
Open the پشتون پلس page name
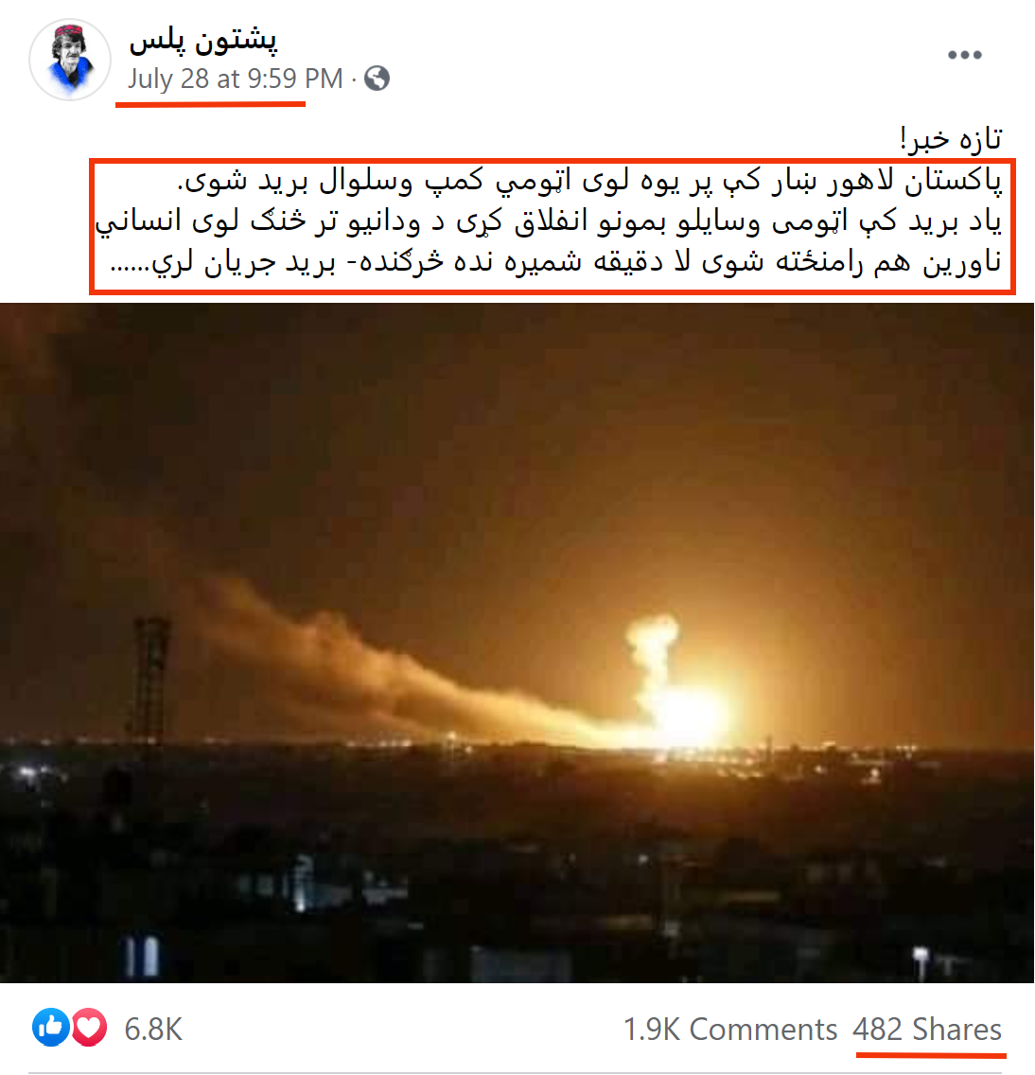click(203, 41)
